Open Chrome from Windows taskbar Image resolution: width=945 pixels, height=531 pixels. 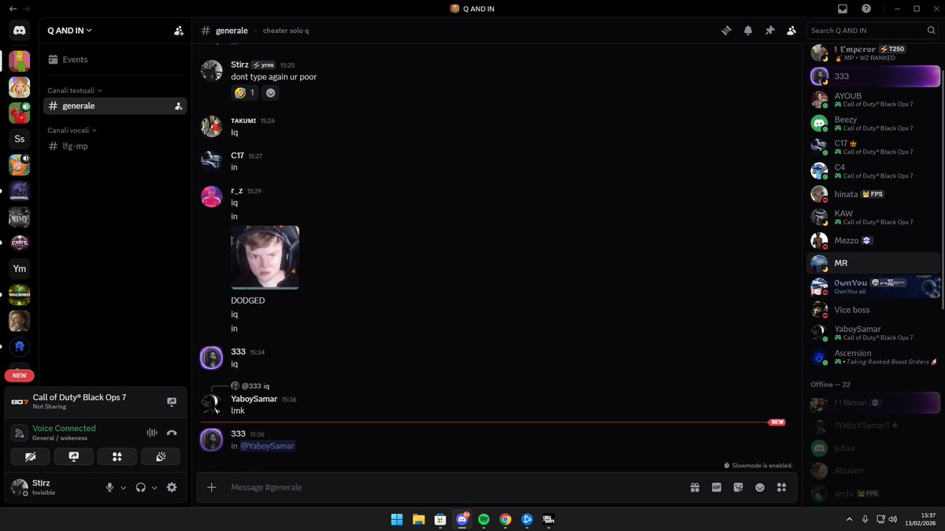click(x=506, y=519)
